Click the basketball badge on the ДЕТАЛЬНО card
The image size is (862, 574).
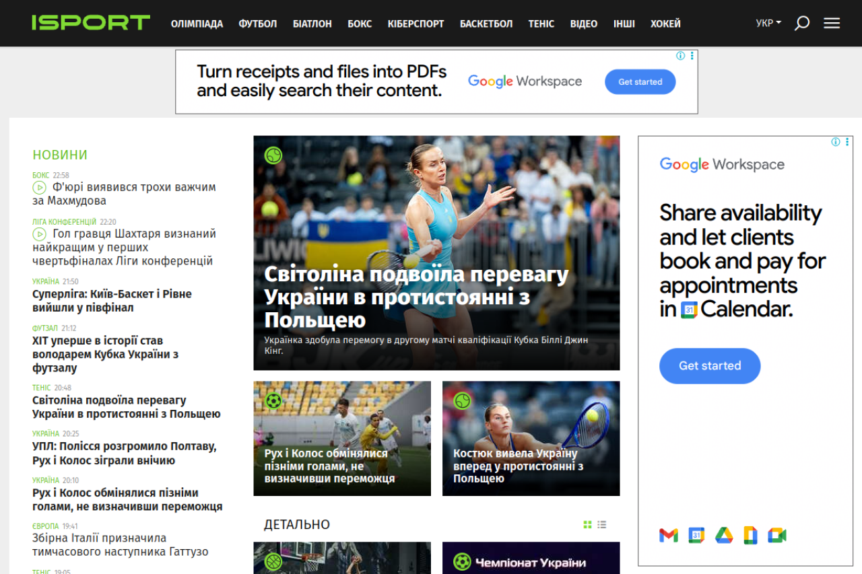(273, 561)
